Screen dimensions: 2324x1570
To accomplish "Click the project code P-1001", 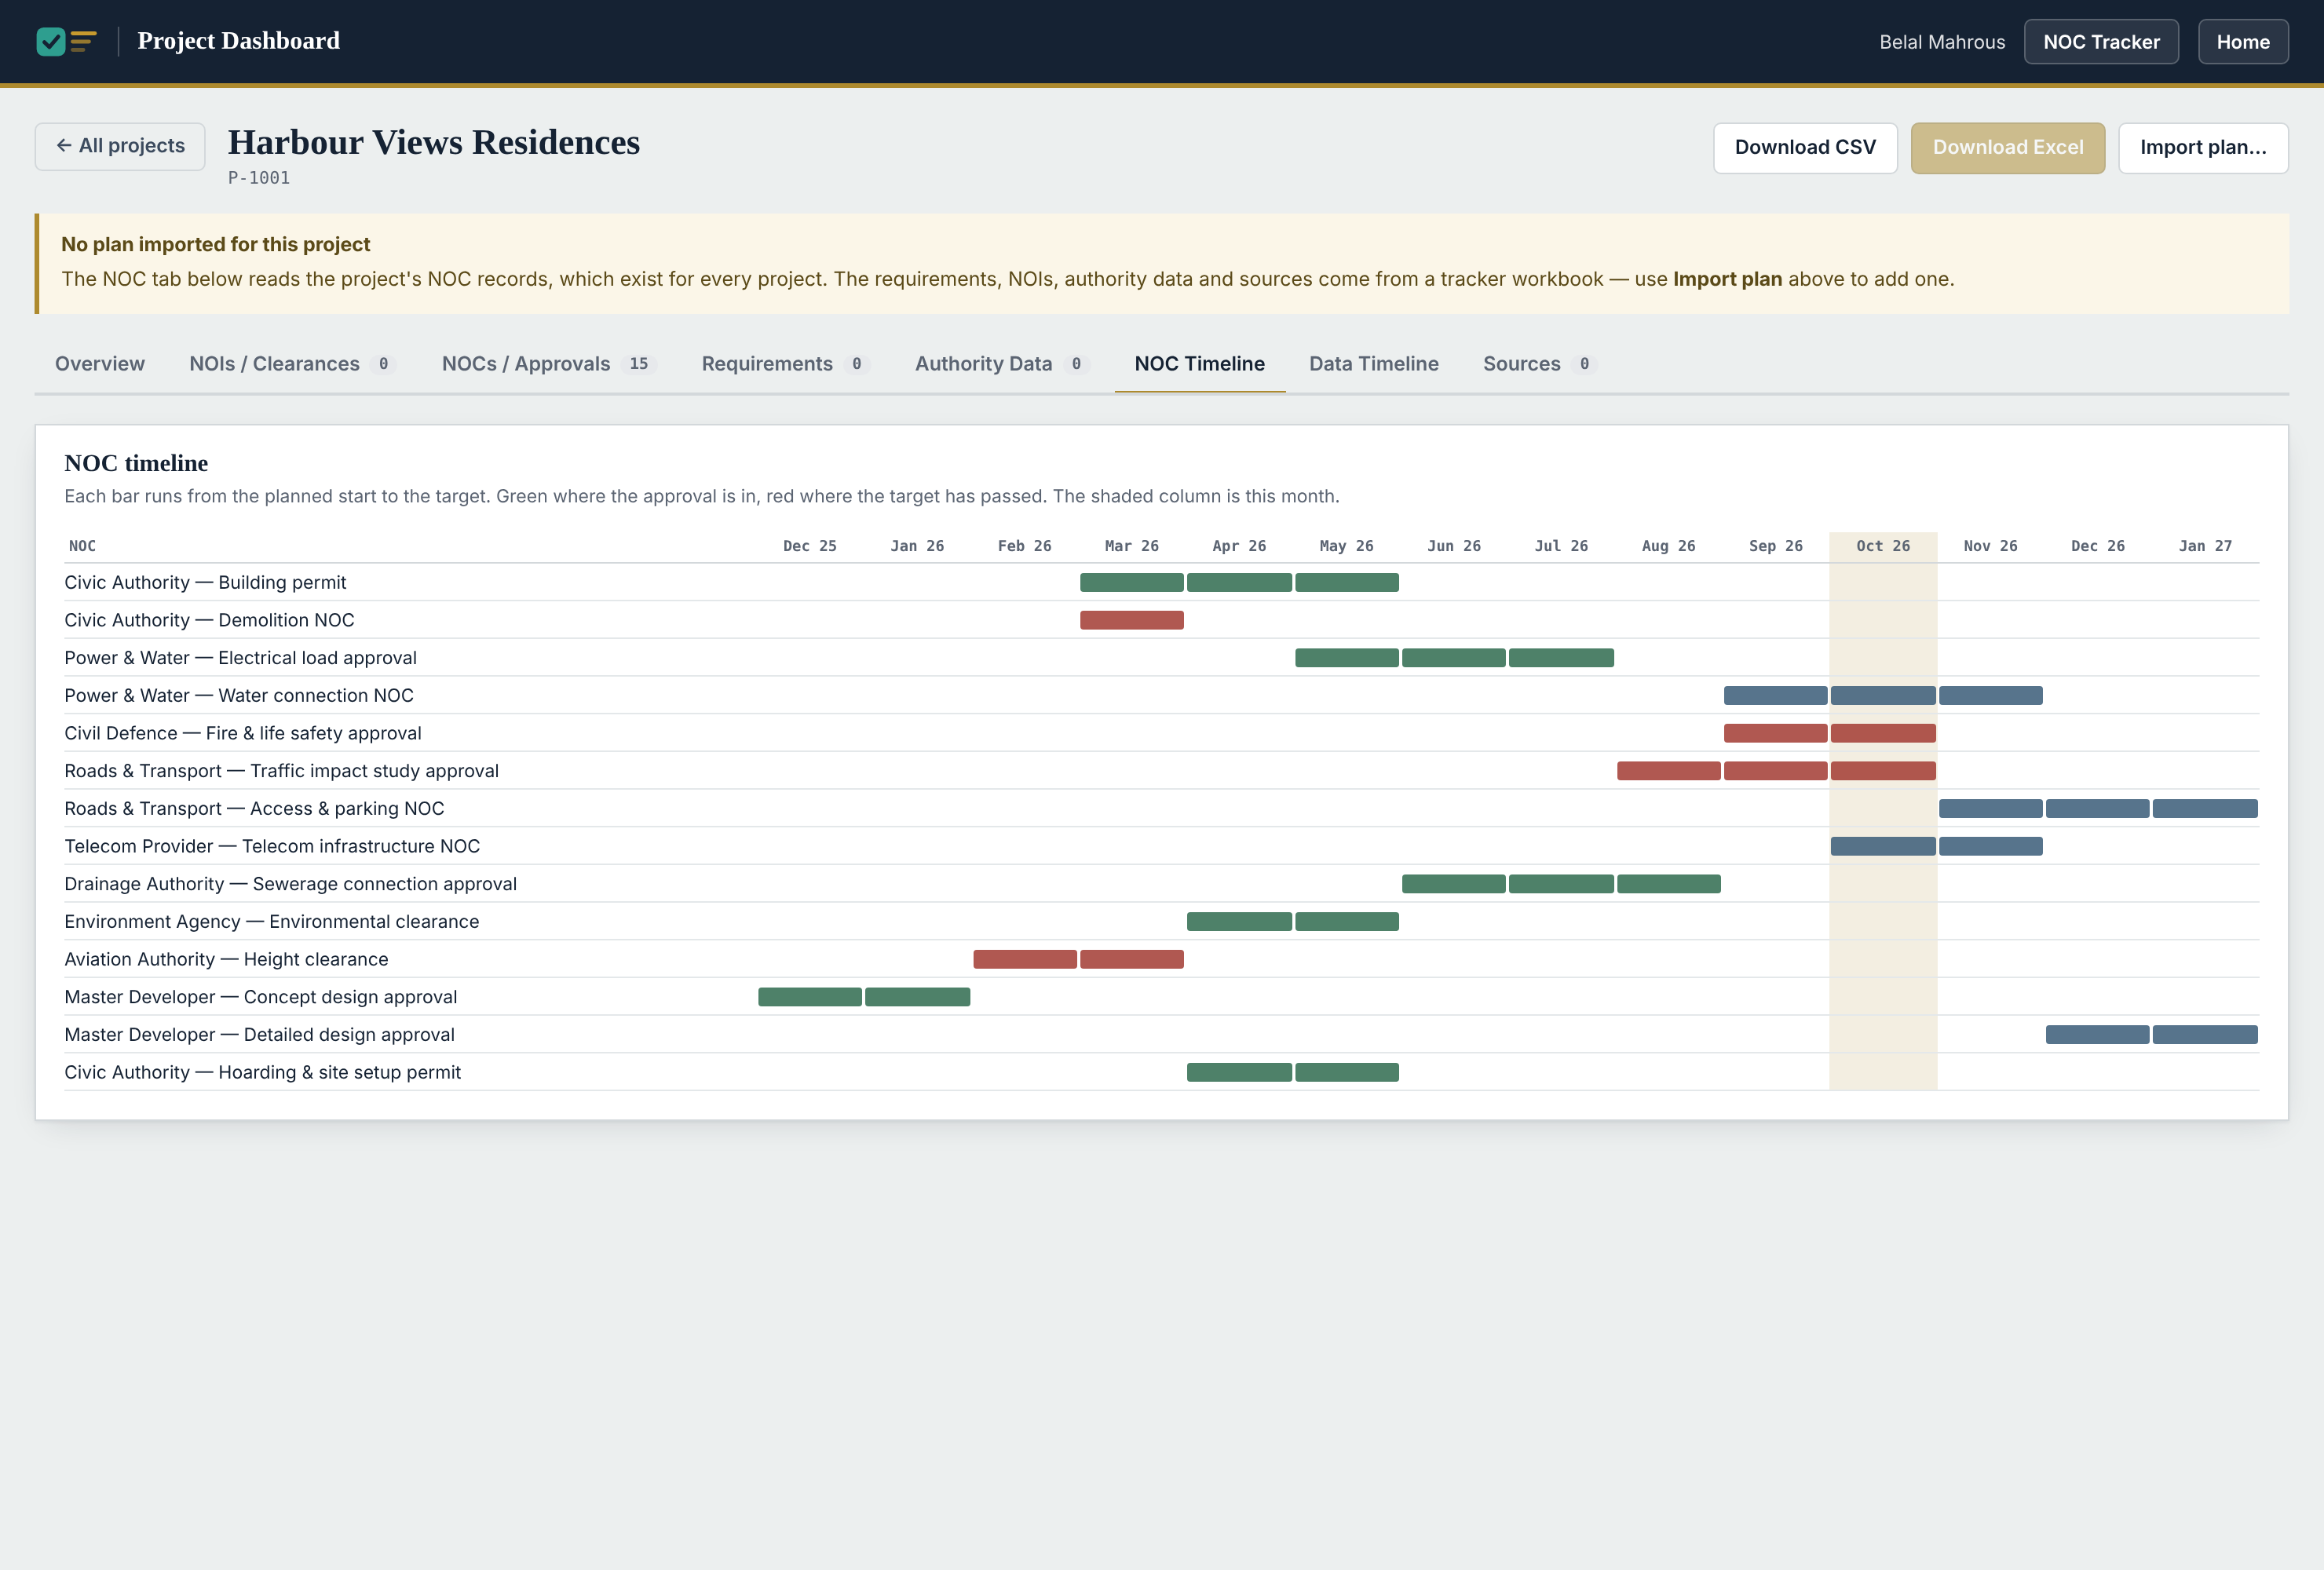I will (259, 178).
